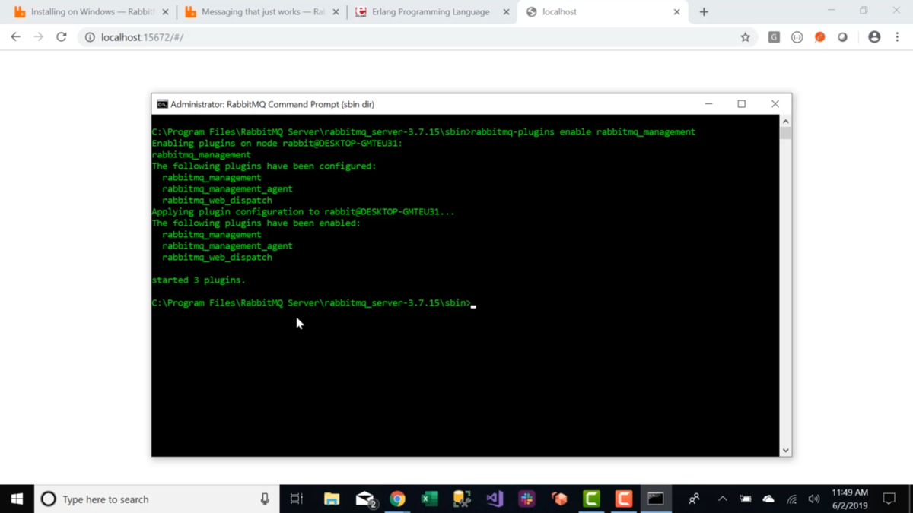Open Visual Studio from the taskbar
This screenshot has width=913, height=513.
[495, 499]
